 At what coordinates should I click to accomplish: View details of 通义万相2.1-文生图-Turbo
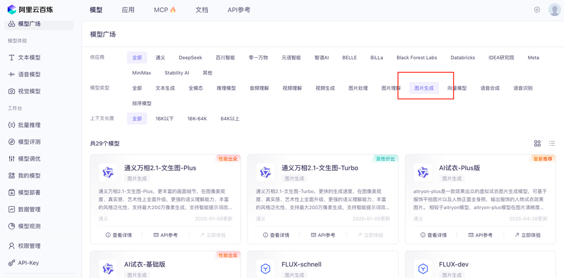coord(277,235)
